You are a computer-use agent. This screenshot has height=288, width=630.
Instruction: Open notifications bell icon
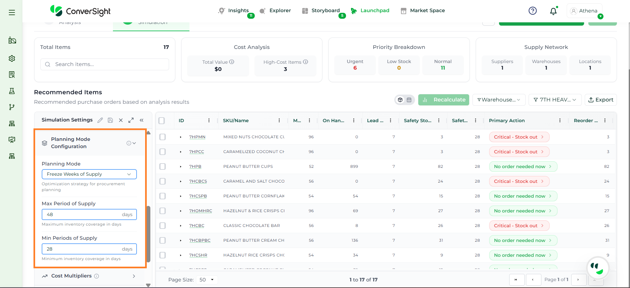pyautogui.click(x=553, y=11)
